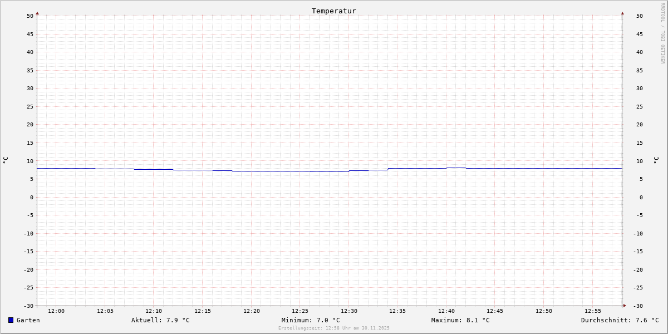
Task: Click the left °C axis unit label
Action: pyautogui.click(x=6, y=160)
